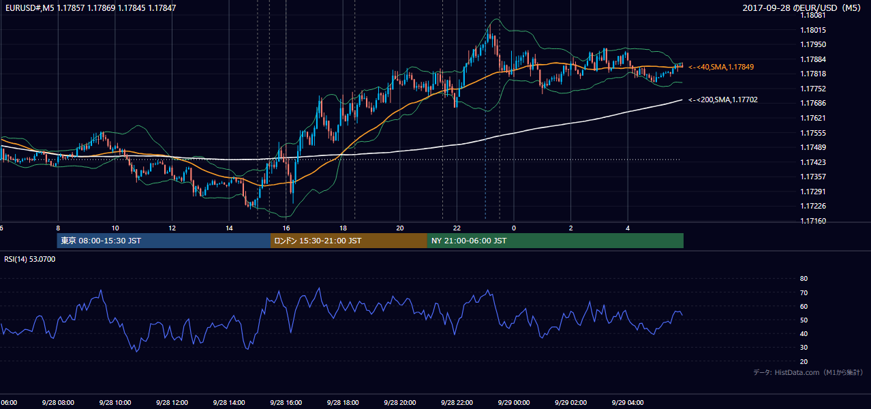Click price axis label 1.17686
This screenshot has width=871, height=409.
[x=812, y=103]
